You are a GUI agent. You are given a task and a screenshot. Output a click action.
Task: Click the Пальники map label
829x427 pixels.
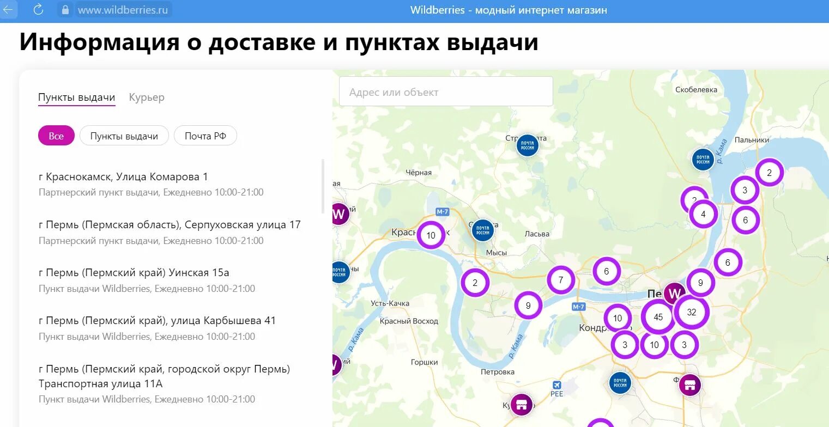(x=752, y=140)
